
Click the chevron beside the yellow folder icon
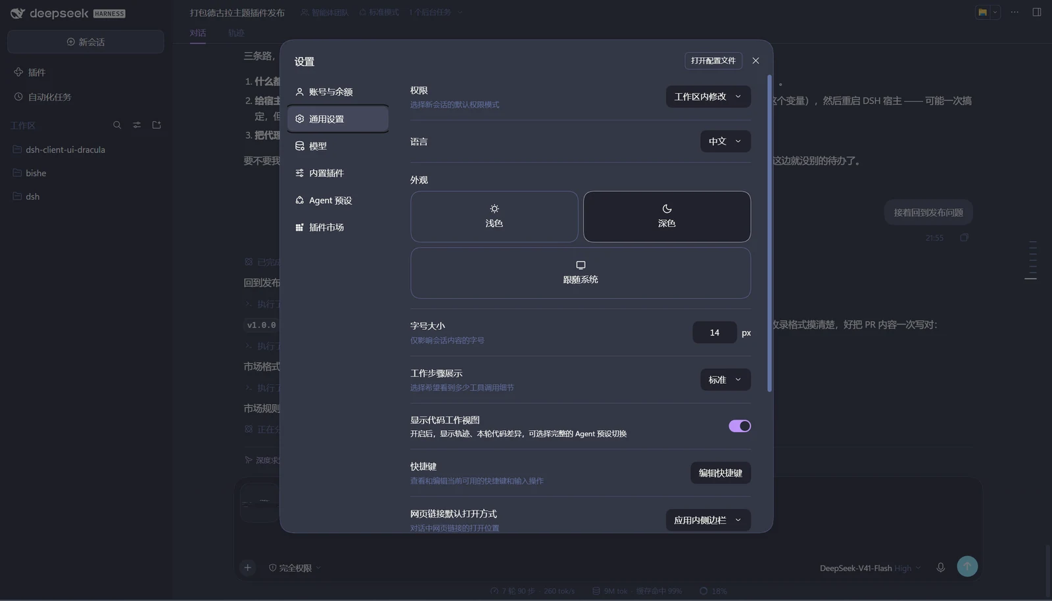click(995, 12)
